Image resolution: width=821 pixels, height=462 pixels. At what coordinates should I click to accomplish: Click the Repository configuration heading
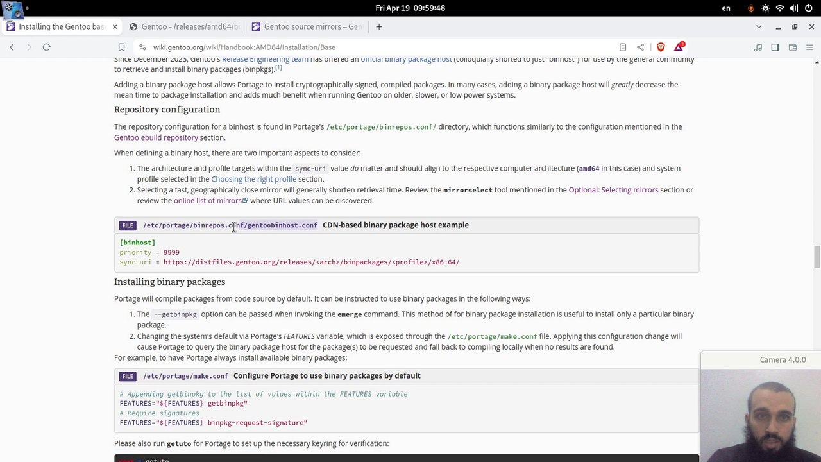tap(167, 110)
